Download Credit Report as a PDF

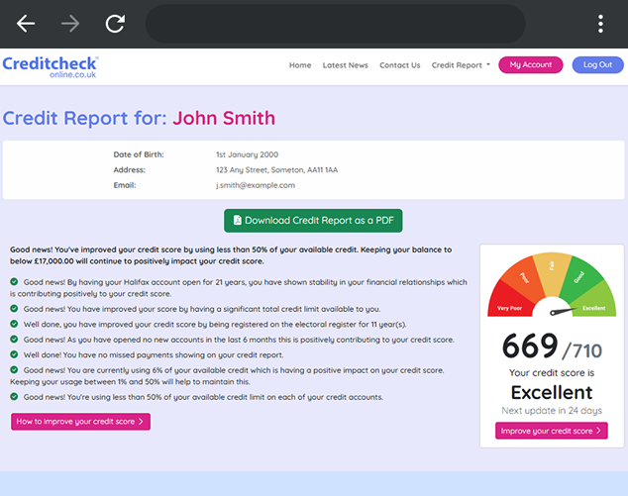pos(313,221)
